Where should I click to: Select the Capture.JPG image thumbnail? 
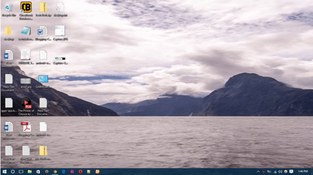[x=60, y=31]
